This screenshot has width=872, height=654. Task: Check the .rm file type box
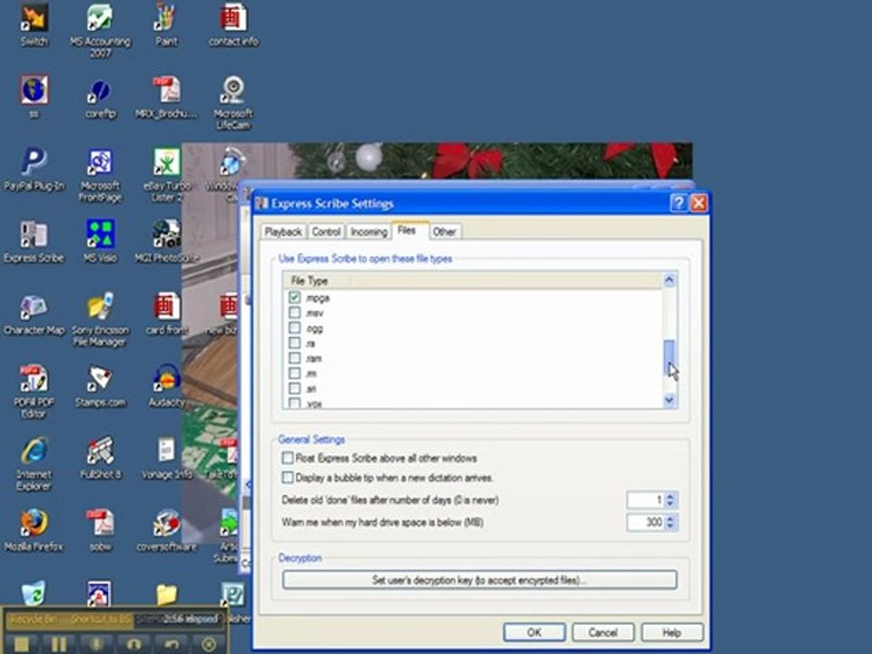coord(294,372)
